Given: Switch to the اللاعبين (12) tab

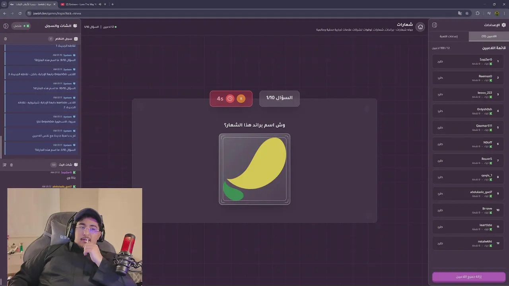Looking at the screenshot, I should (489, 36).
